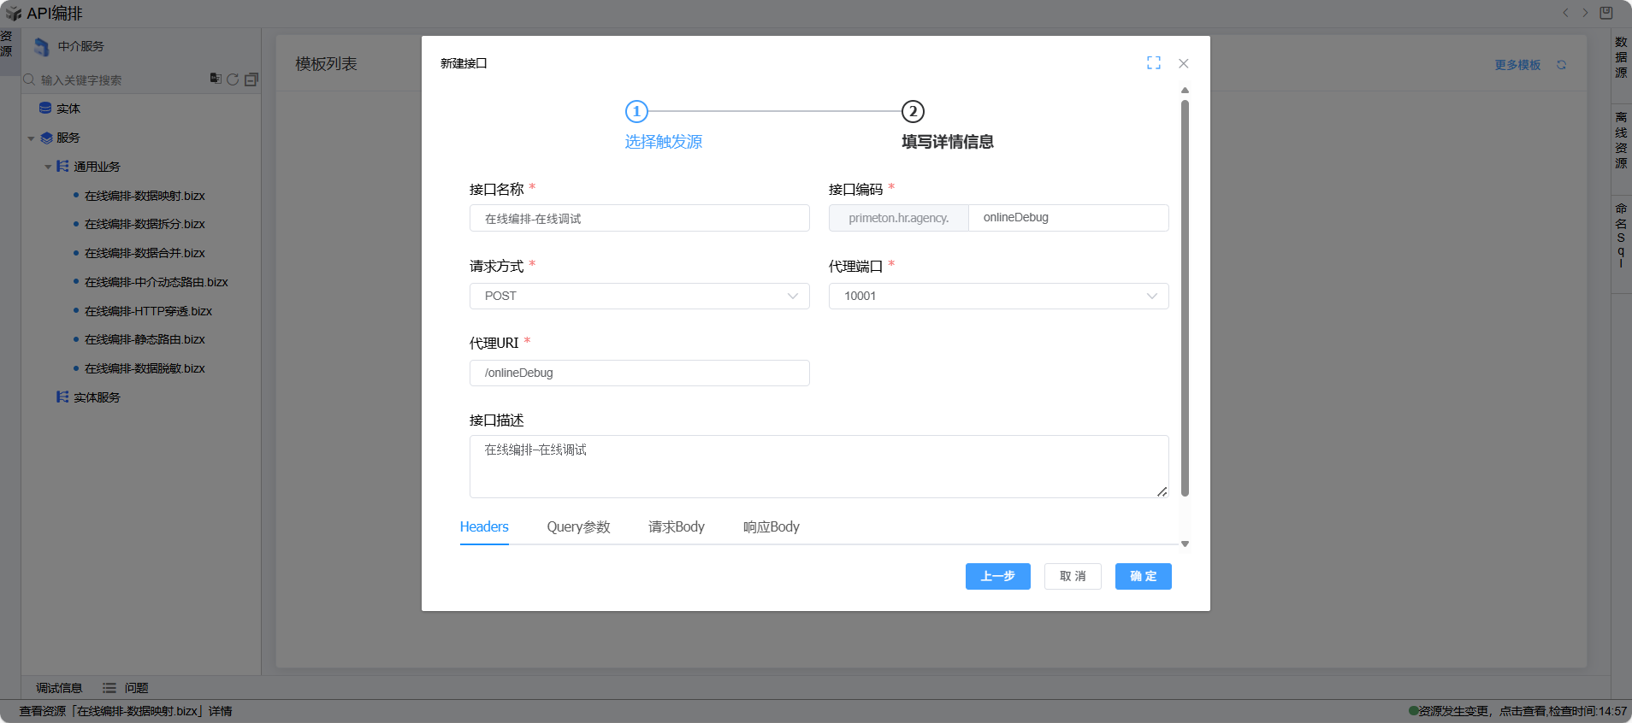This screenshot has height=723, width=1632.
Task: Click the 问题 list icon in the bottom bar
Action: point(109,688)
